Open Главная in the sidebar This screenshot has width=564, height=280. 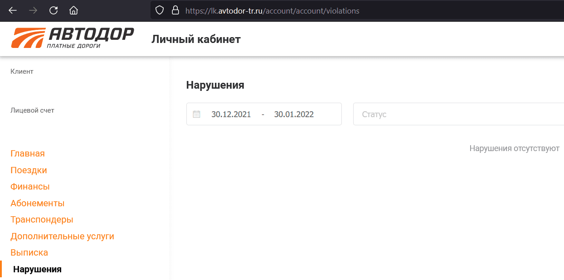28,154
